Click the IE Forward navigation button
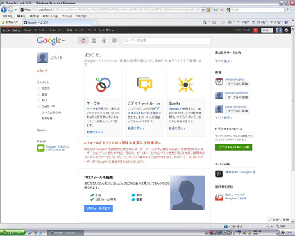 click(10, 10)
